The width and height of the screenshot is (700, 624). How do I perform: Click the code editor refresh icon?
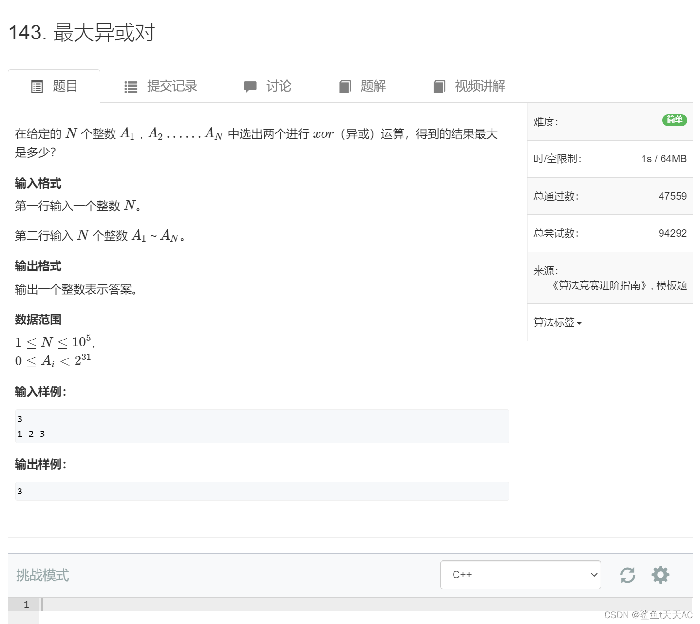[627, 575]
